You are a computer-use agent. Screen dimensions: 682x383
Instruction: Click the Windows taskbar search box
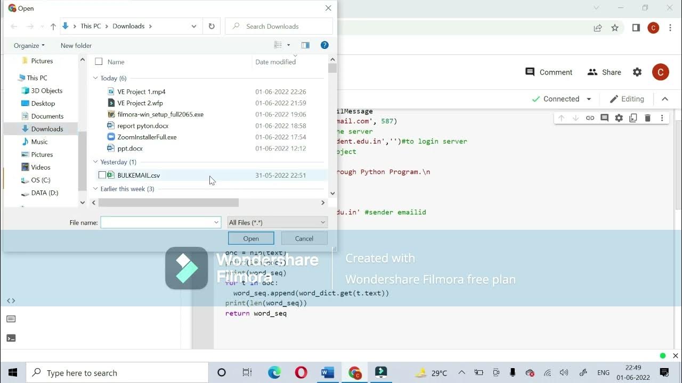coord(117,372)
